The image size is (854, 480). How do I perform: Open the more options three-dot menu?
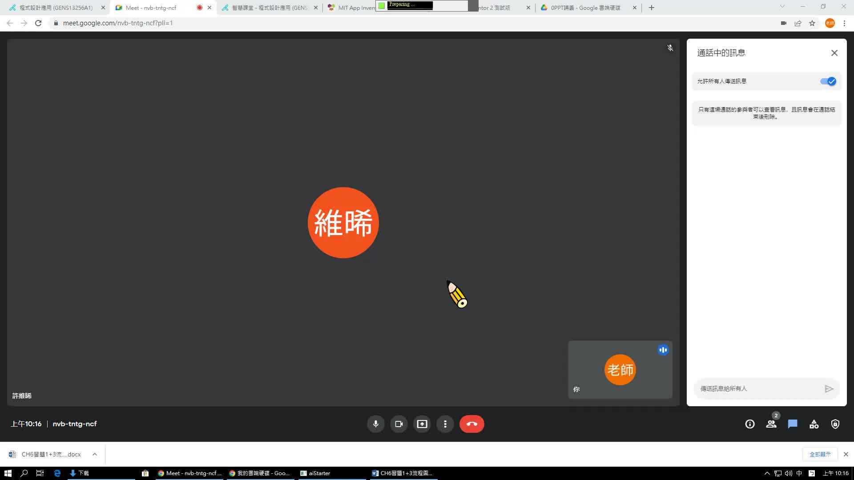click(x=445, y=424)
